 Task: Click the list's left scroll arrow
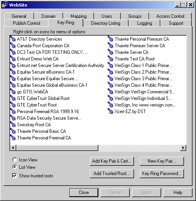[x=13, y=148]
